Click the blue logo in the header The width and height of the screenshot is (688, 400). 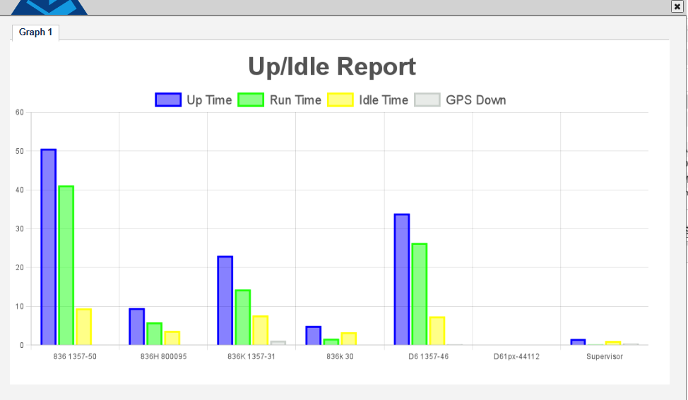[49, 7]
